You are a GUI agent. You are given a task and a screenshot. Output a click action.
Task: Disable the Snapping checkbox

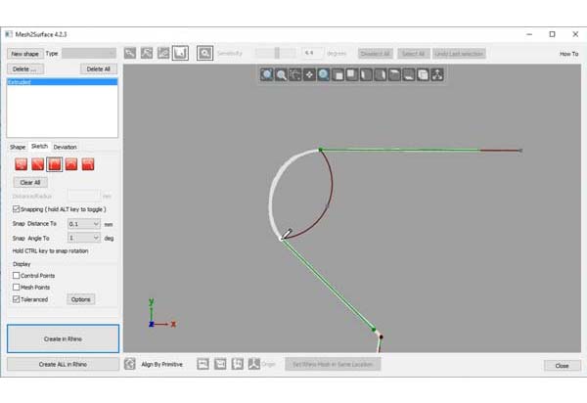coord(17,209)
